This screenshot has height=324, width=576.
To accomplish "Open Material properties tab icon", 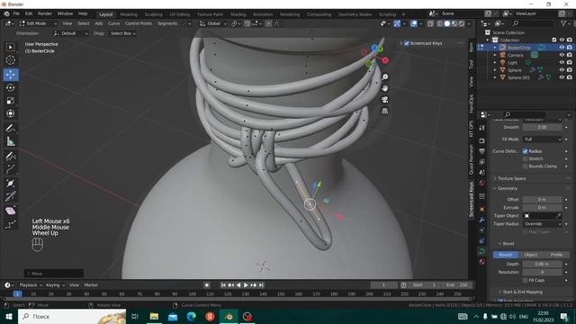I will (x=481, y=262).
